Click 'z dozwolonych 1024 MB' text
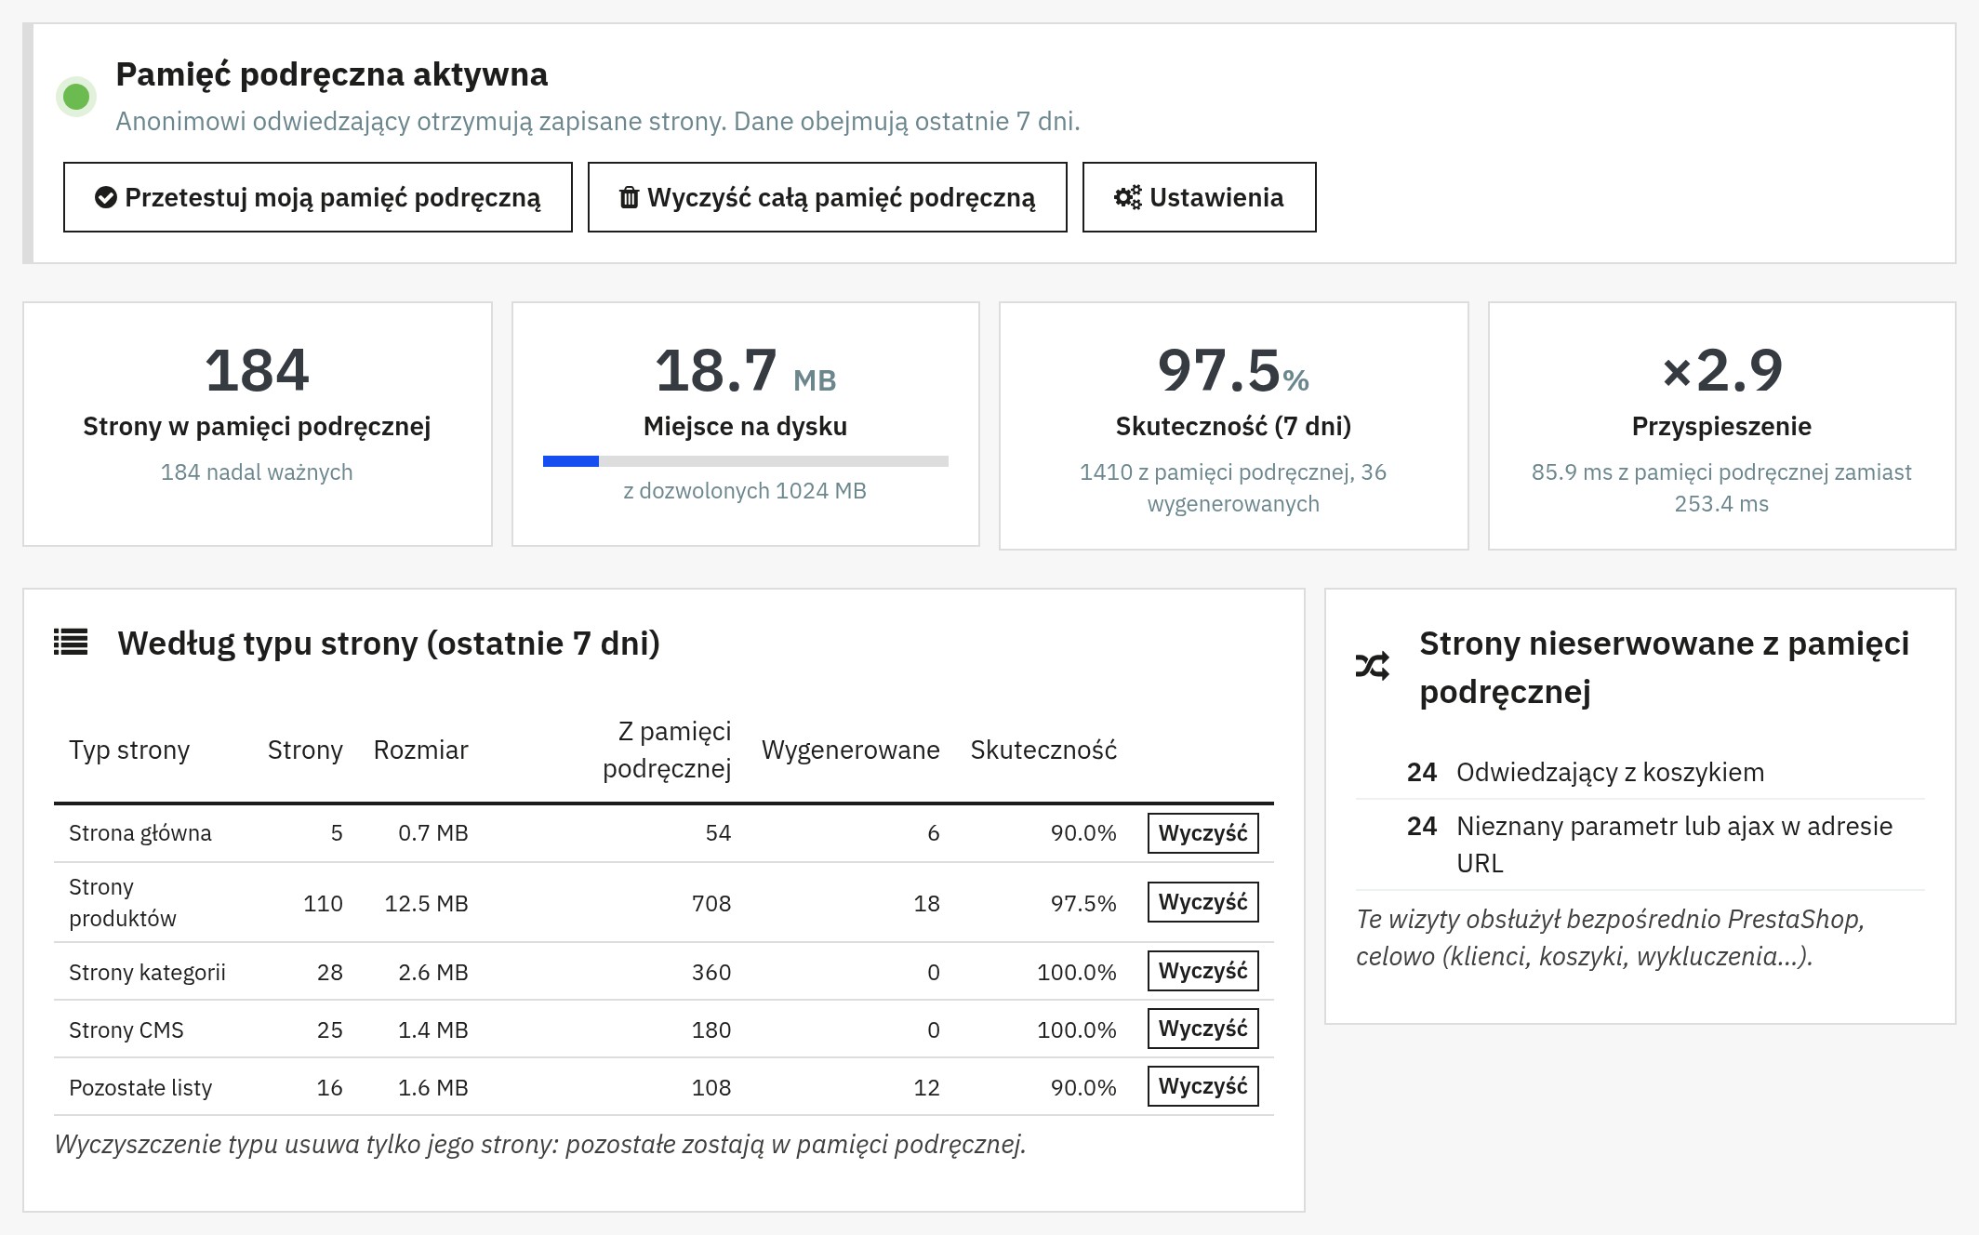Screen dimensions: 1979x1235 pyautogui.click(x=745, y=491)
